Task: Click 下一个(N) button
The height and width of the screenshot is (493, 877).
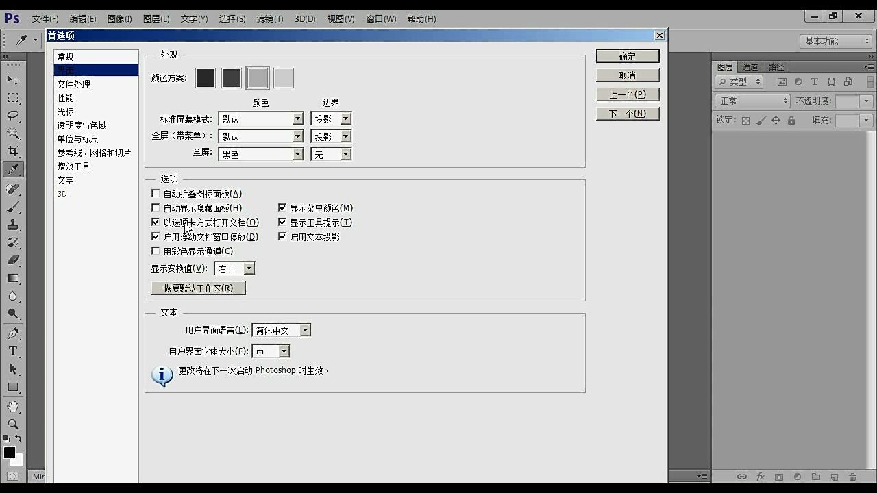Action: tap(628, 114)
